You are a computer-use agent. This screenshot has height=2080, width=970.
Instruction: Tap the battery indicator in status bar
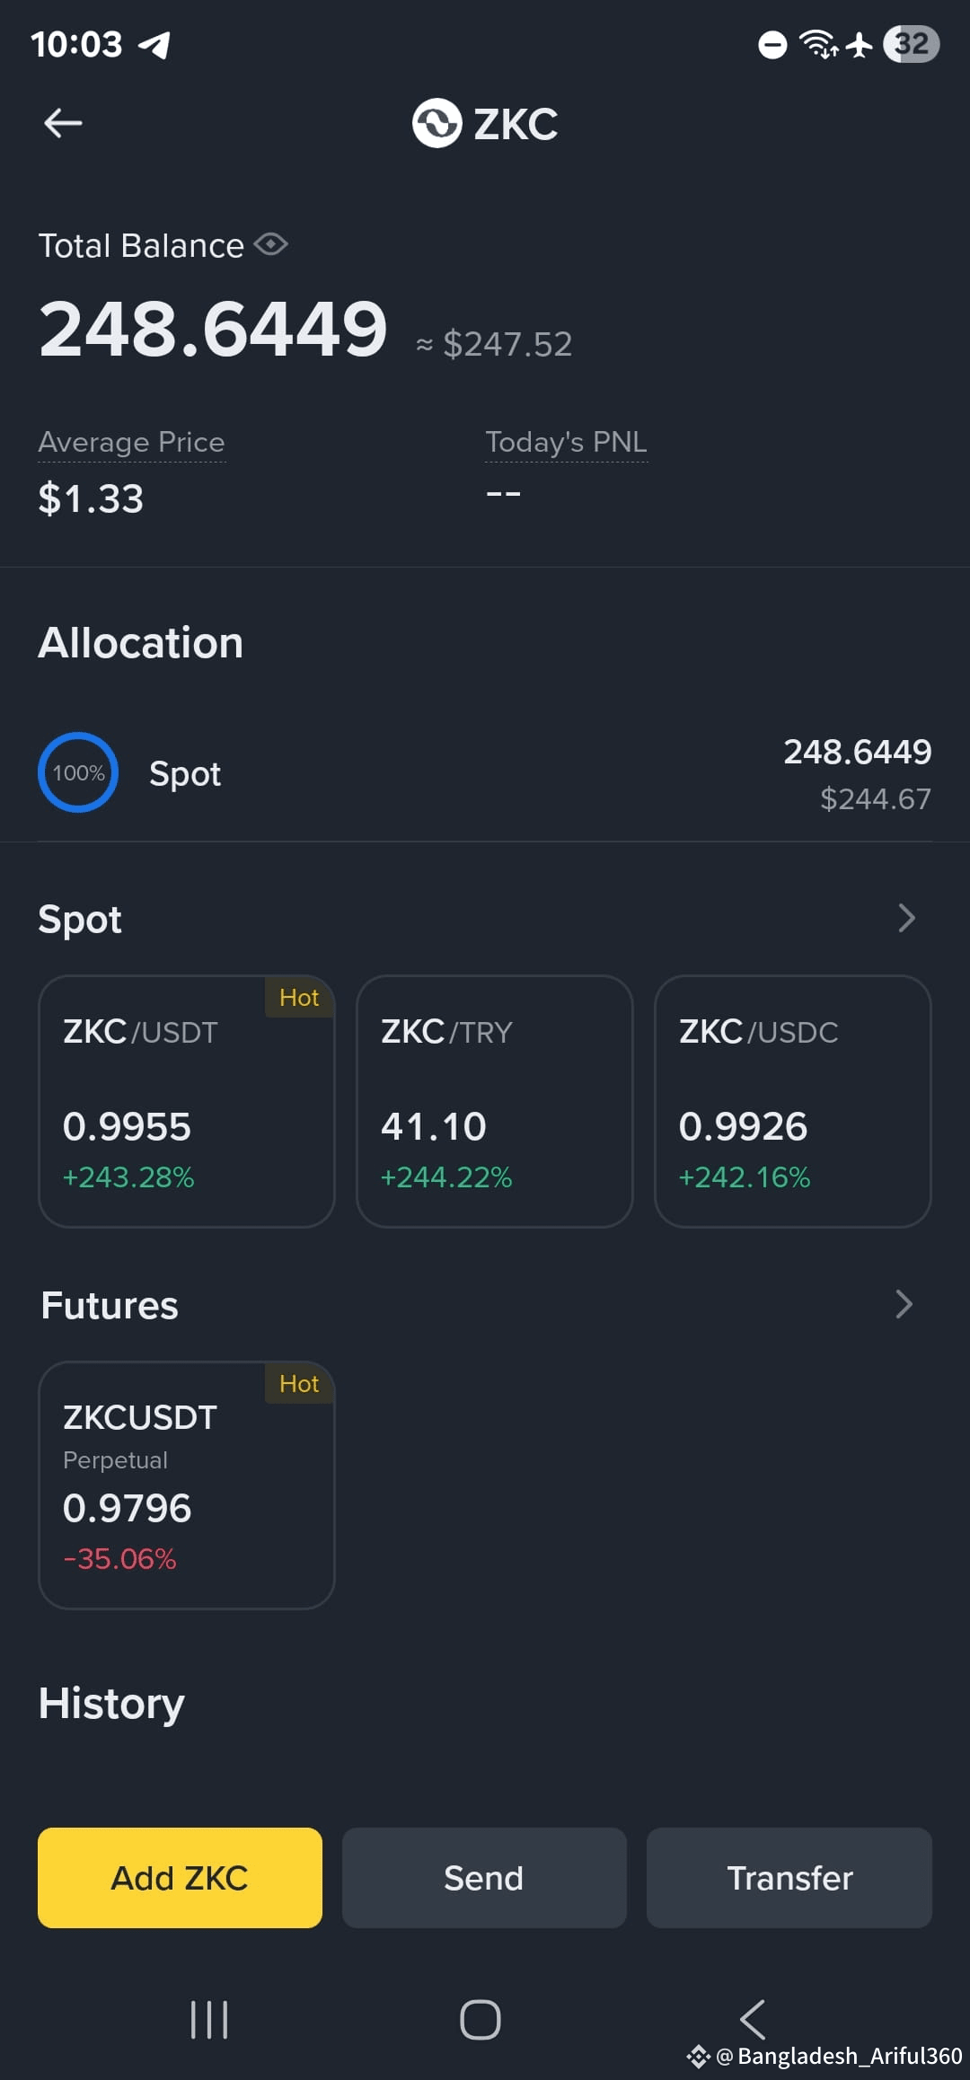click(x=912, y=44)
